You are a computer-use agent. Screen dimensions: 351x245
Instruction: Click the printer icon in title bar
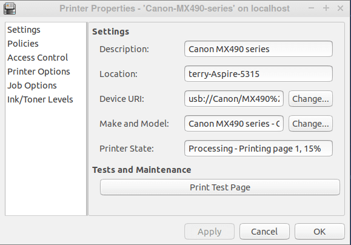click(x=10, y=8)
